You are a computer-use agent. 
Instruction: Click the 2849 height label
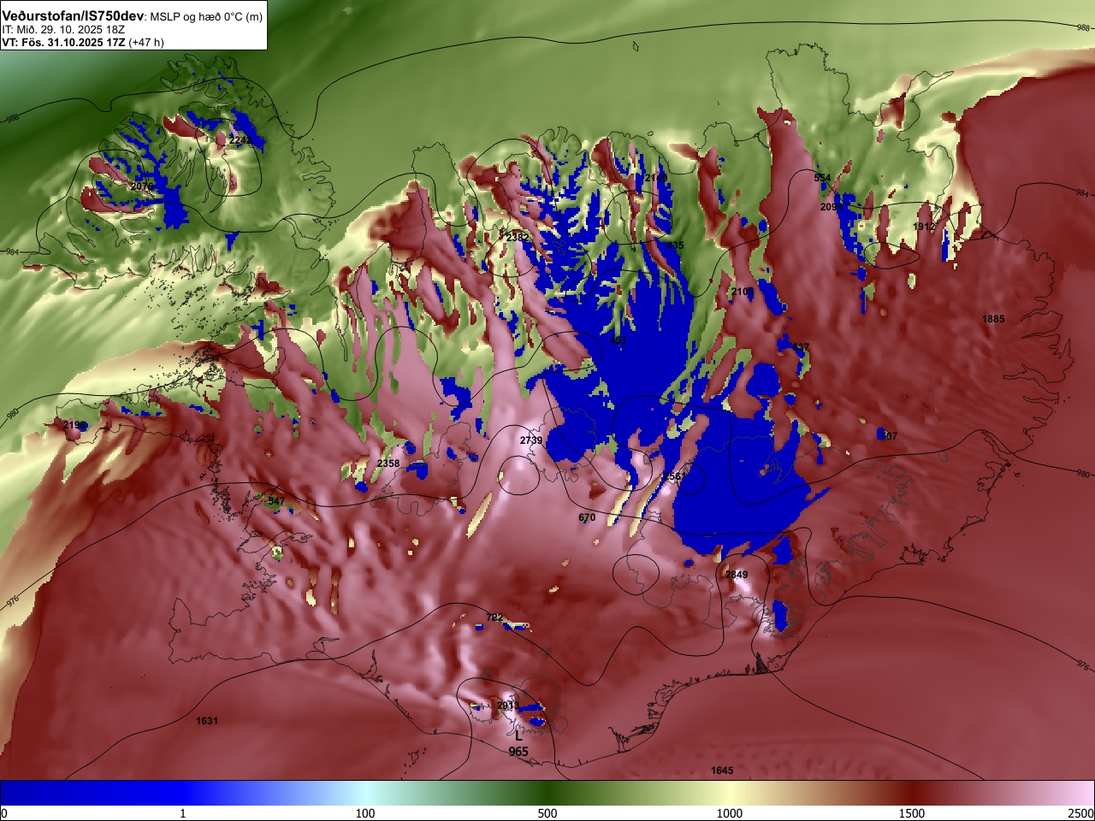click(x=737, y=575)
